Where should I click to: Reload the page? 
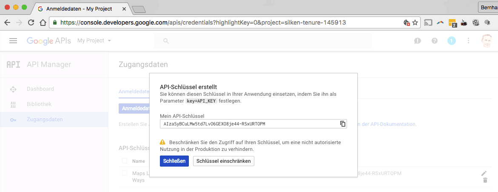click(31, 22)
